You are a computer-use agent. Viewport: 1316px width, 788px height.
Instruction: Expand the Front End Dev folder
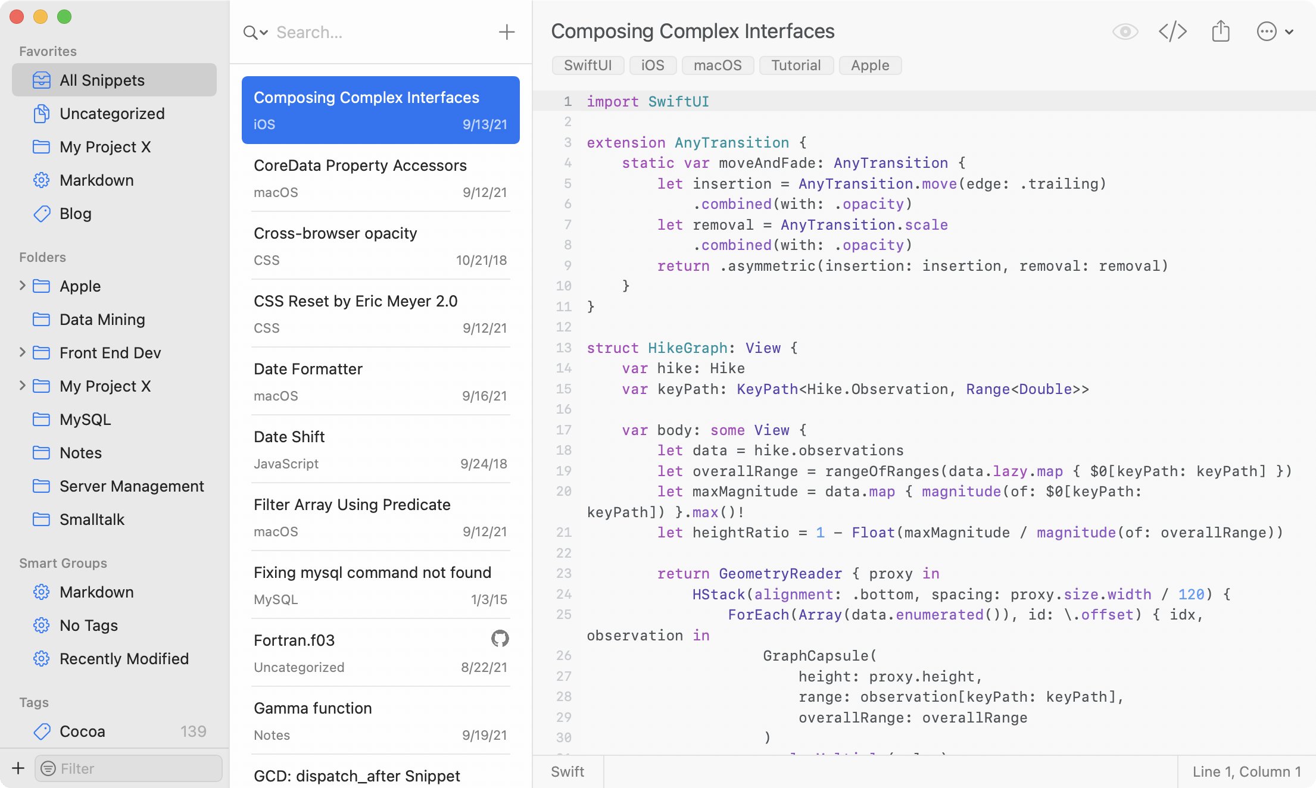coord(22,352)
